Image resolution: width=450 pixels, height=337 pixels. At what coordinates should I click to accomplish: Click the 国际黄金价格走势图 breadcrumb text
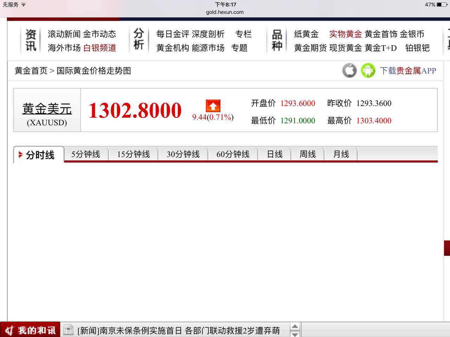click(94, 71)
